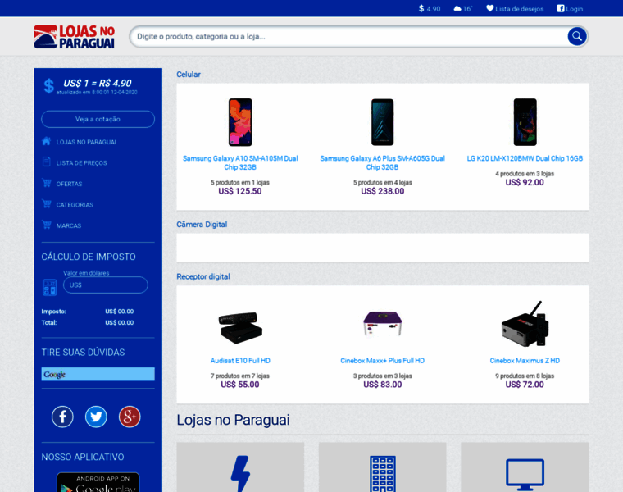Select the monitor store category icon

525,475
